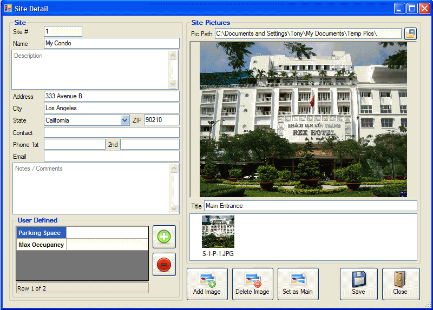Click Notes scrollbar up arrow
Viewport: 433px width, 310px height.
coord(174,168)
